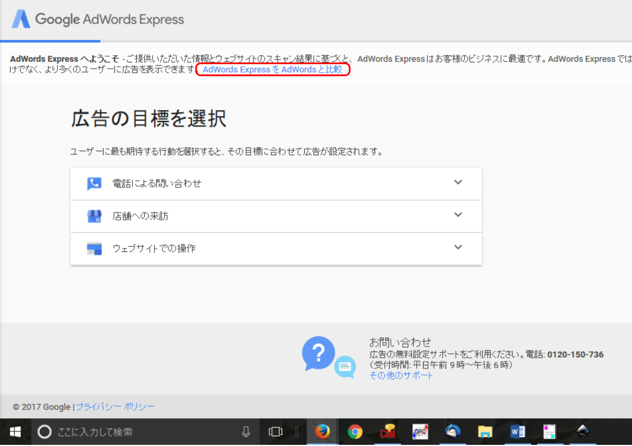
Task: Click the taskbar microphone icon
Action: [246, 432]
